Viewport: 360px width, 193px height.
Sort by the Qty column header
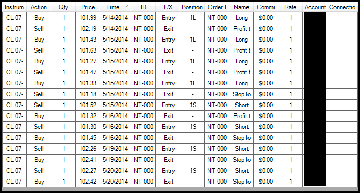63,7
